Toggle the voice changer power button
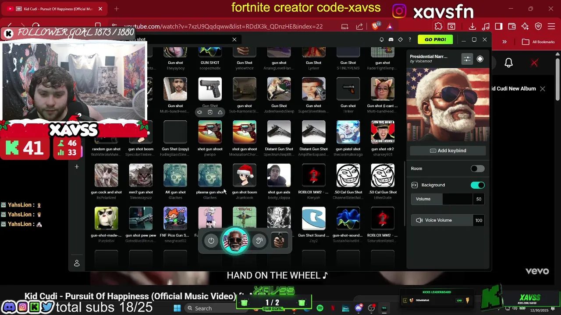 [211, 241]
